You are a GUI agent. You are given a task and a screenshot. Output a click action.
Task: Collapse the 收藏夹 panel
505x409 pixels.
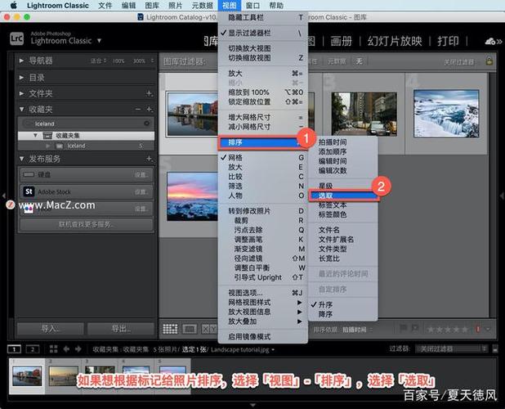(x=21, y=110)
